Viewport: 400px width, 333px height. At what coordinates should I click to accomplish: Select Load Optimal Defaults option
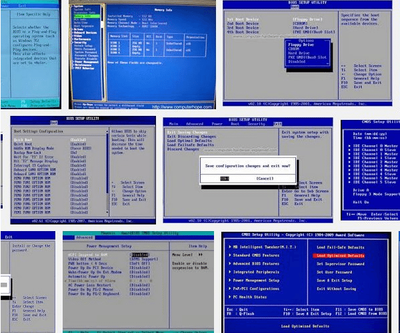(189, 141)
